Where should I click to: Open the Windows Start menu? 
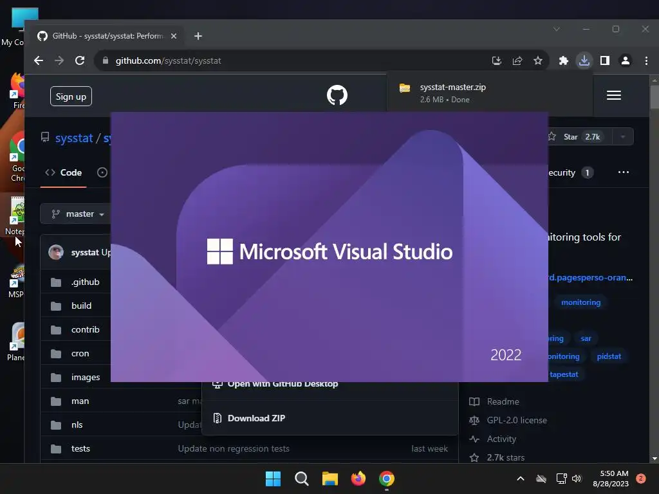pyautogui.click(x=273, y=479)
